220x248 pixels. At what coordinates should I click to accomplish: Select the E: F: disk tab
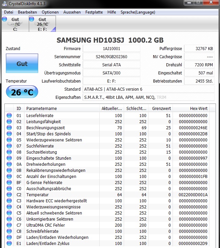point(42,24)
